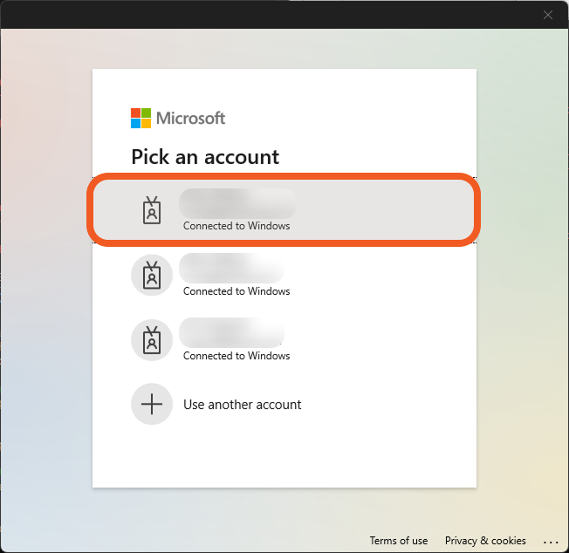
Task: Click the Microsoft wordmark text
Action: coord(191,118)
